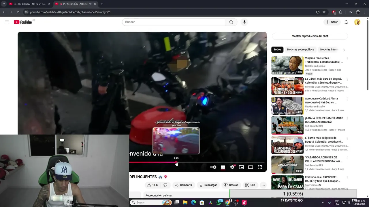Go to the YouTube home logo
369x207 pixels.
(23, 22)
